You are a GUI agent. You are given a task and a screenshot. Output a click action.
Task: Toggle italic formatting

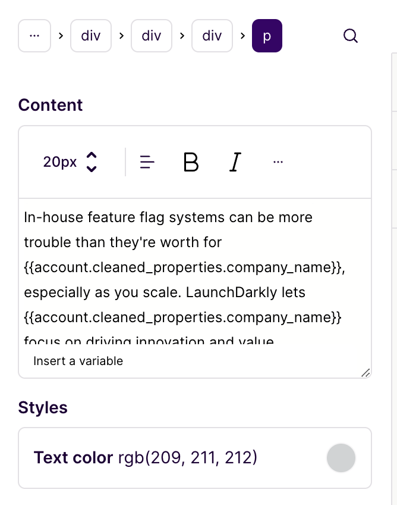(235, 161)
